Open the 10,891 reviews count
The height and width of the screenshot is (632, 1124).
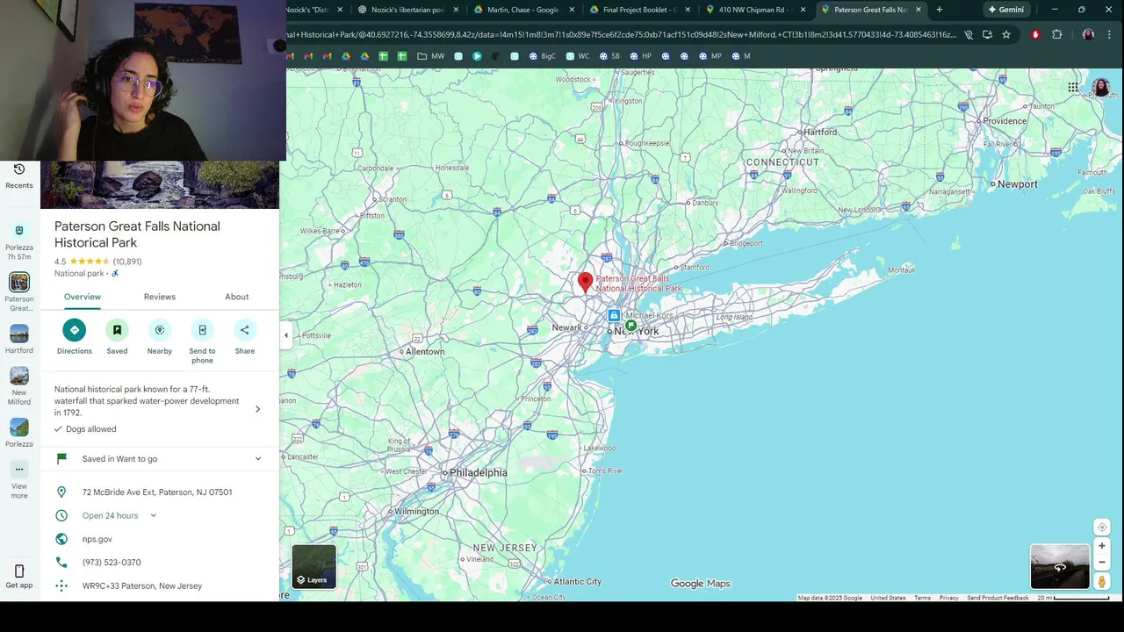click(127, 262)
